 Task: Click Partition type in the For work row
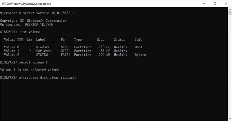tap(83, 51)
